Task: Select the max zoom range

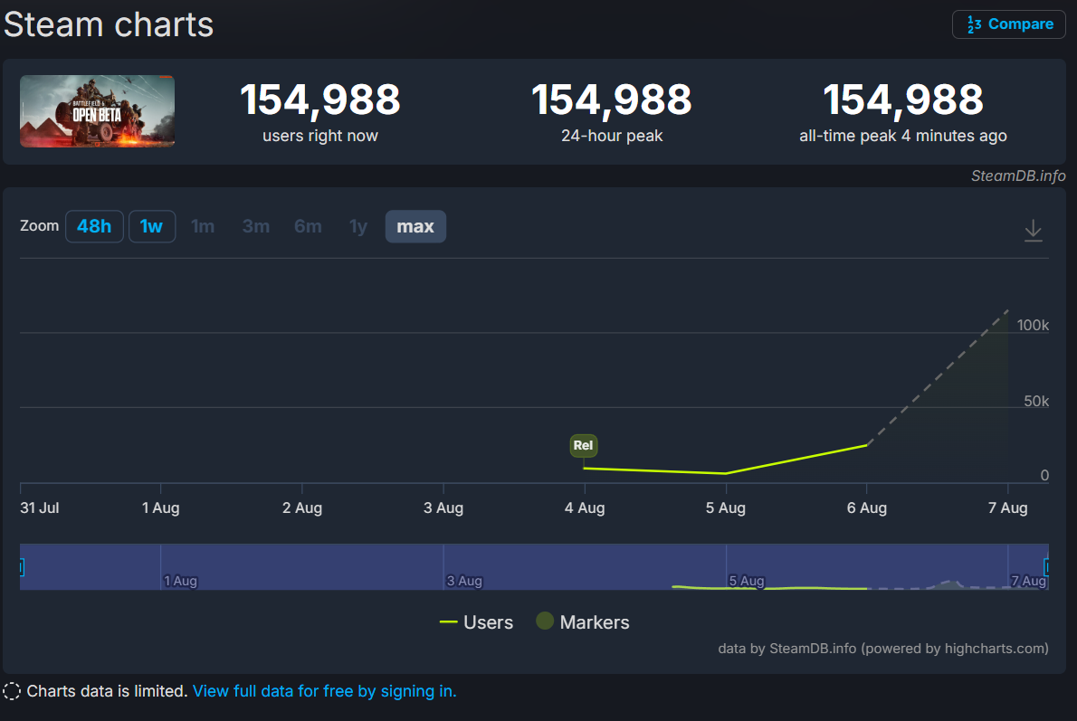Action: pyautogui.click(x=415, y=226)
